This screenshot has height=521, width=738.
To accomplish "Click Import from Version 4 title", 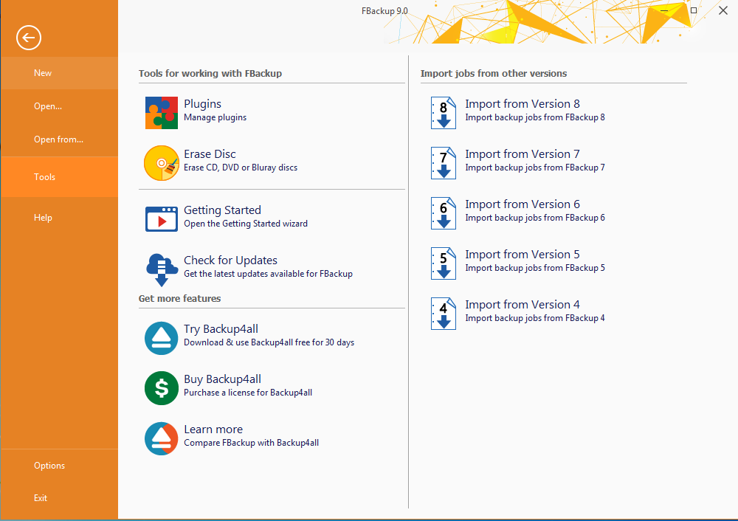I will pyautogui.click(x=523, y=305).
